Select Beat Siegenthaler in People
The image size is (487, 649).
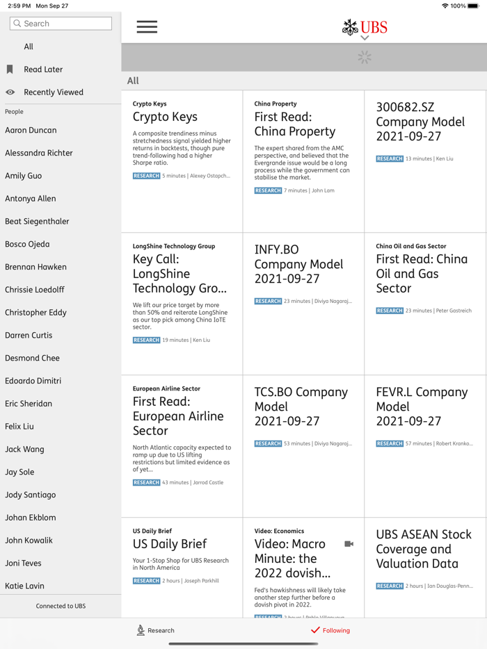coord(37,221)
